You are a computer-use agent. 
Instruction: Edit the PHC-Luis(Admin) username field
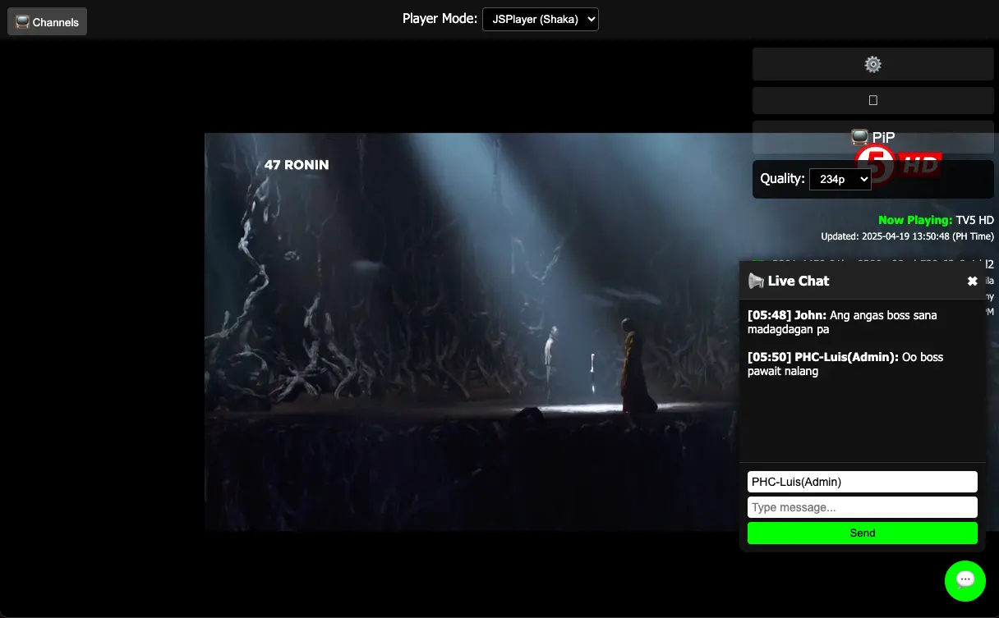pyautogui.click(x=862, y=482)
